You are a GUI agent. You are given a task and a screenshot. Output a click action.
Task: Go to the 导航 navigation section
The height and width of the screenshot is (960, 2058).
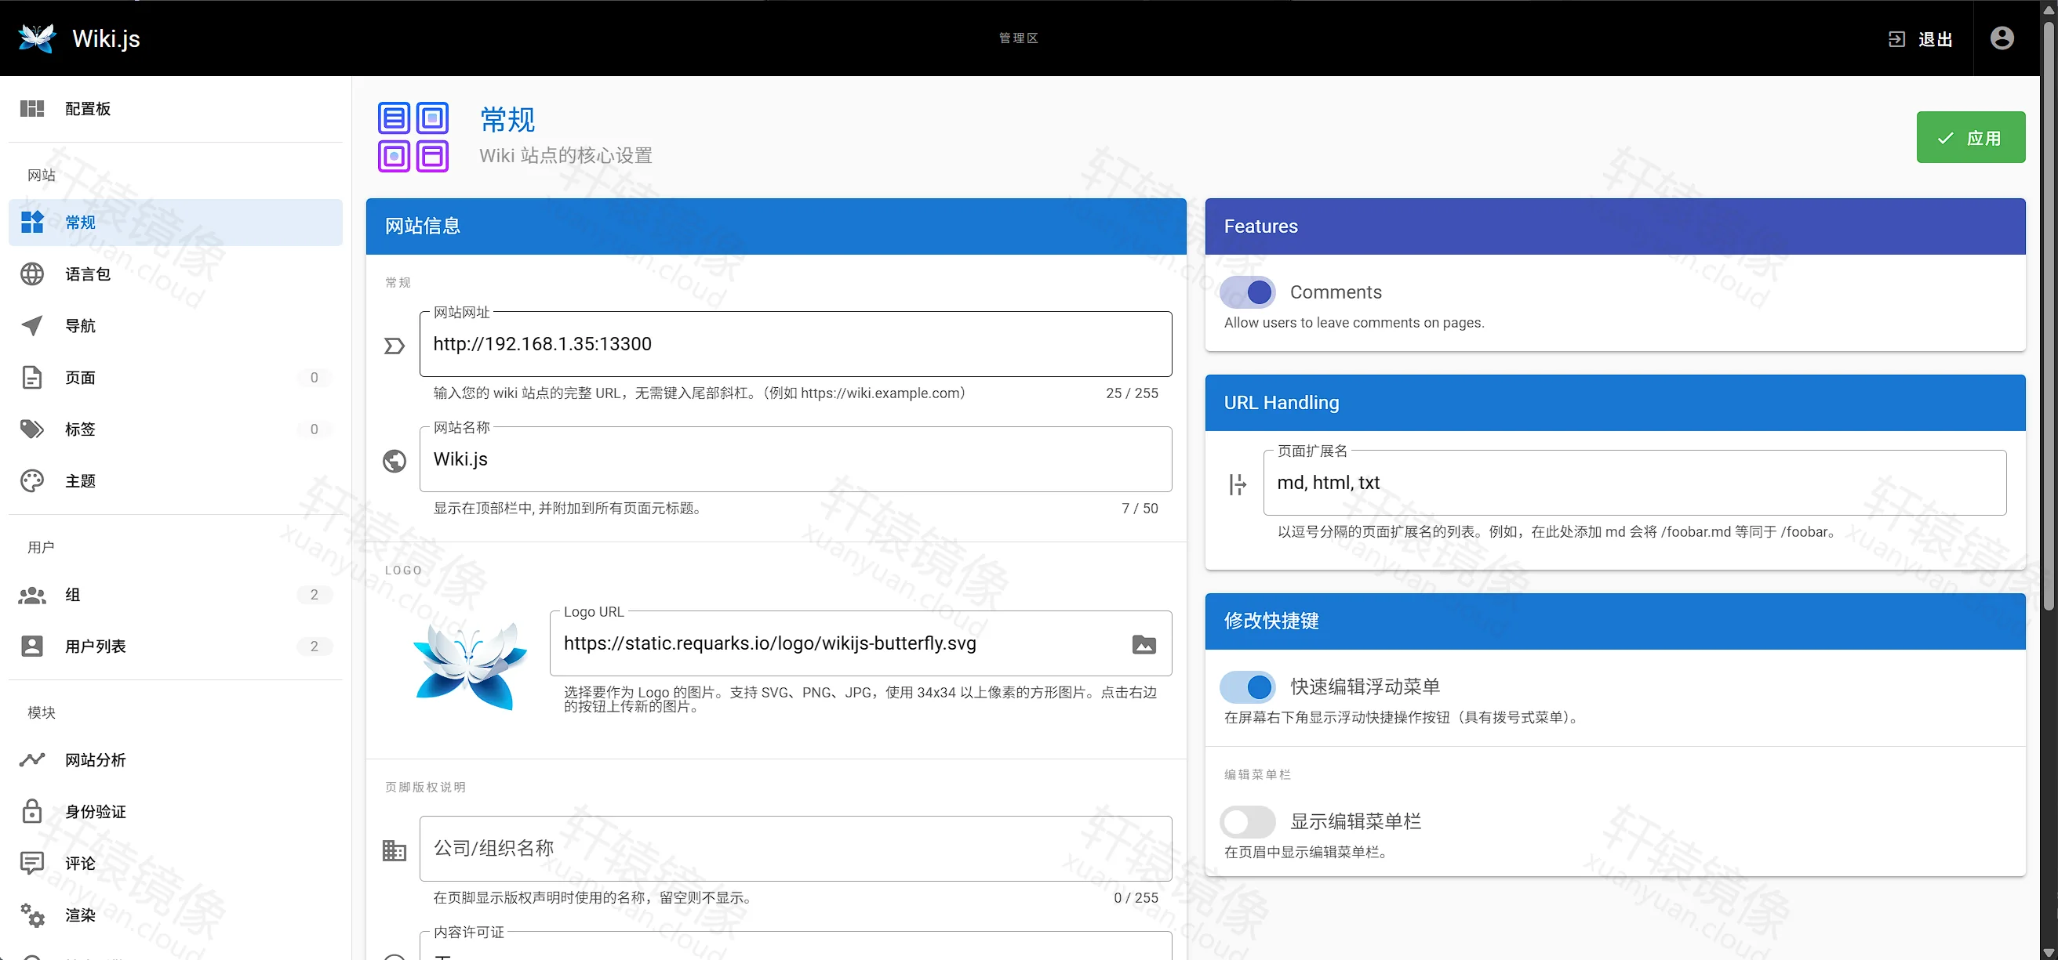tap(175, 325)
